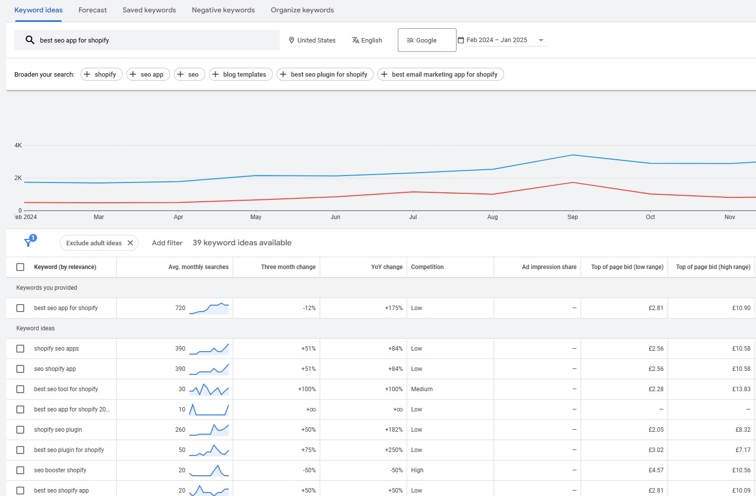Click trend sparkline for best seo app for shopify
This screenshot has width=756, height=496.
point(209,308)
